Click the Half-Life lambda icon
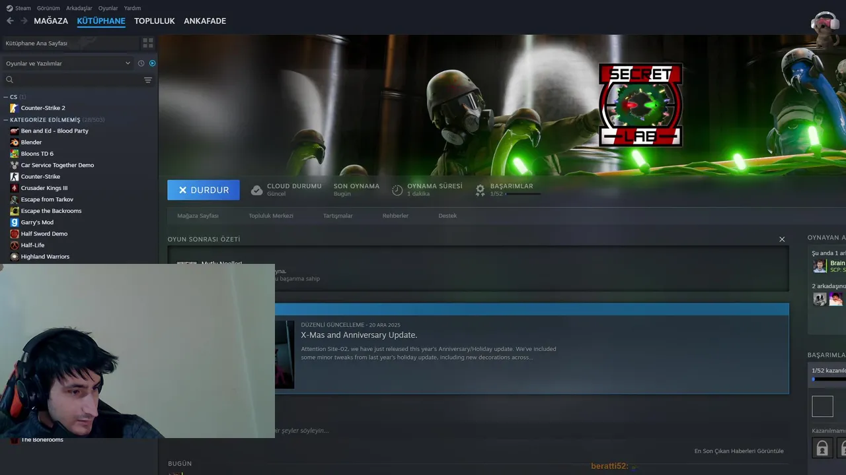This screenshot has width=846, height=475. click(x=15, y=245)
